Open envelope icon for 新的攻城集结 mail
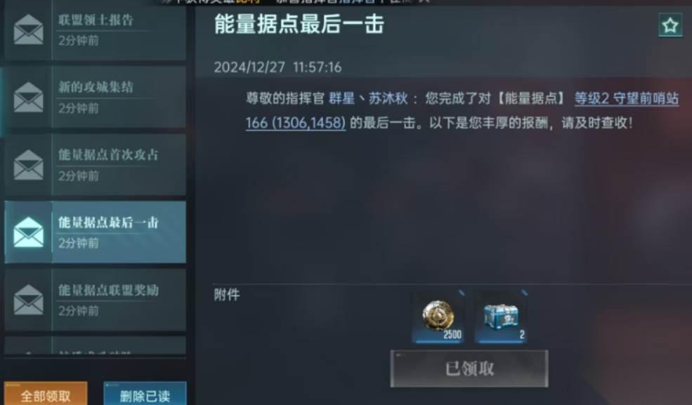The width and height of the screenshot is (692, 405). [28, 97]
